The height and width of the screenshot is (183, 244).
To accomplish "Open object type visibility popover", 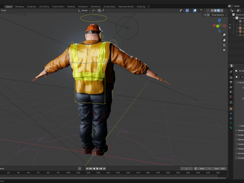I will click(181, 11).
